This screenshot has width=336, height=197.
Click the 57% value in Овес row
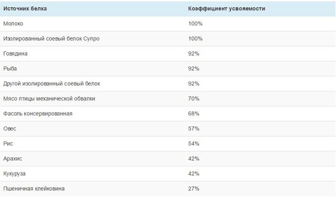point(194,128)
